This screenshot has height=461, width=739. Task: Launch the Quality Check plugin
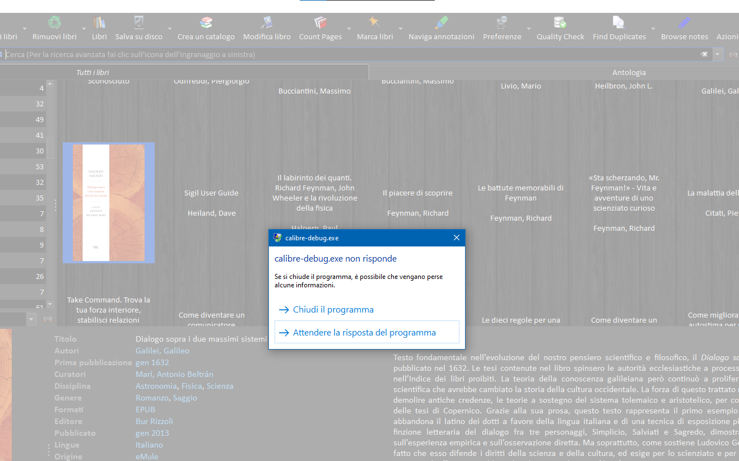point(560,22)
